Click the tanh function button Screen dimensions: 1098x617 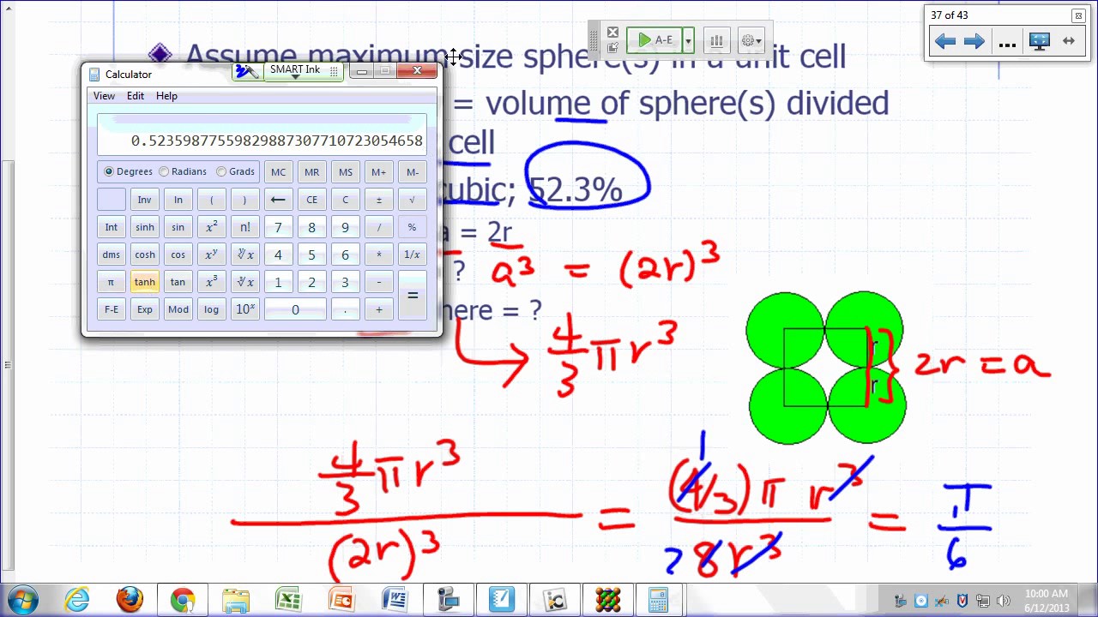tap(144, 282)
